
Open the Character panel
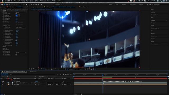[x=153, y=20]
